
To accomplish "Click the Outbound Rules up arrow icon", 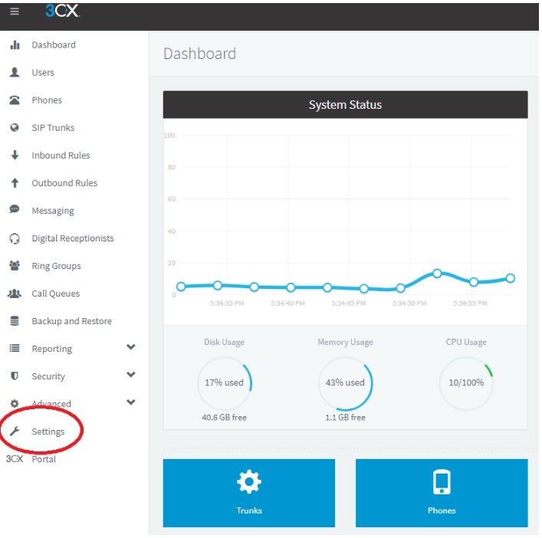I will pyautogui.click(x=15, y=183).
